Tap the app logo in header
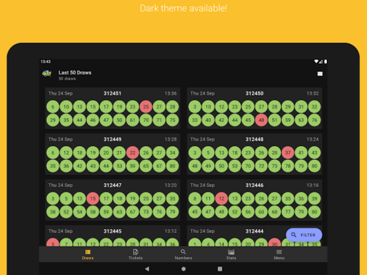Screen dimensions: 367x275 [x=47, y=73]
